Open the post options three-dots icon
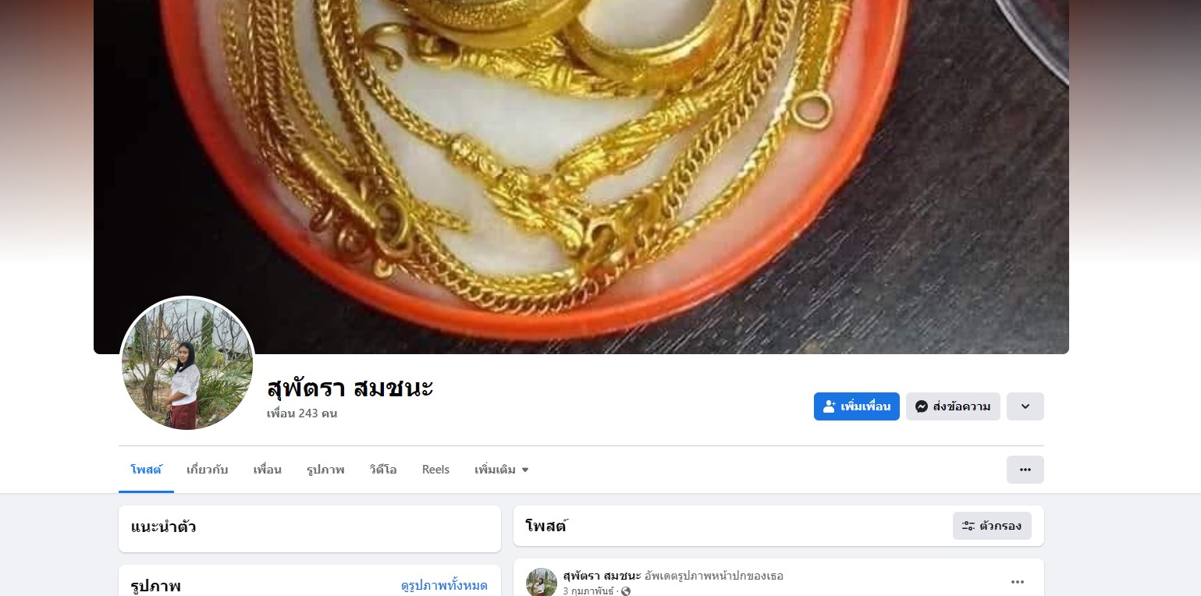 pyautogui.click(x=1018, y=582)
